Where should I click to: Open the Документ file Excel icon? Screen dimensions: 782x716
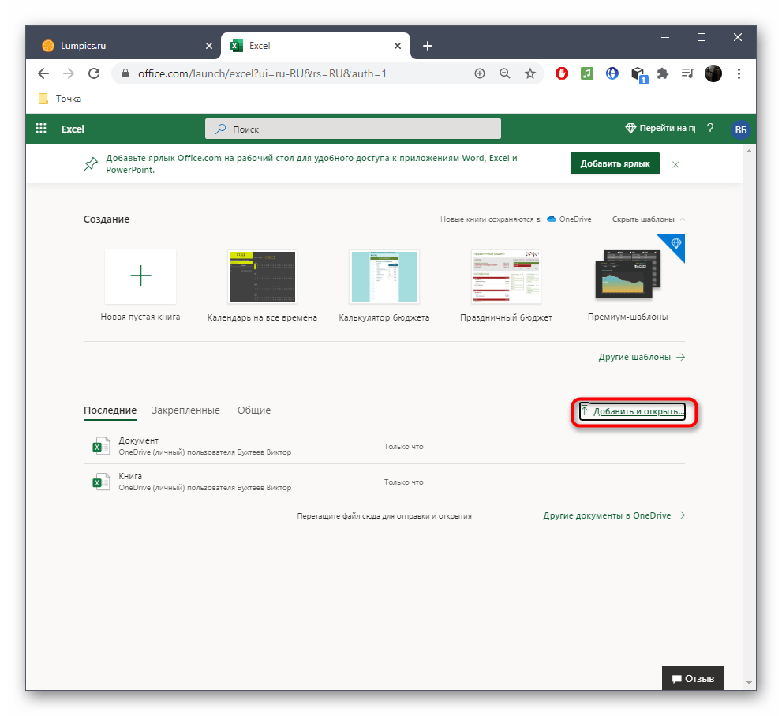(101, 445)
